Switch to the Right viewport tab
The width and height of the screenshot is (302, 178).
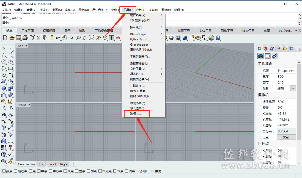tap(64, 164)
